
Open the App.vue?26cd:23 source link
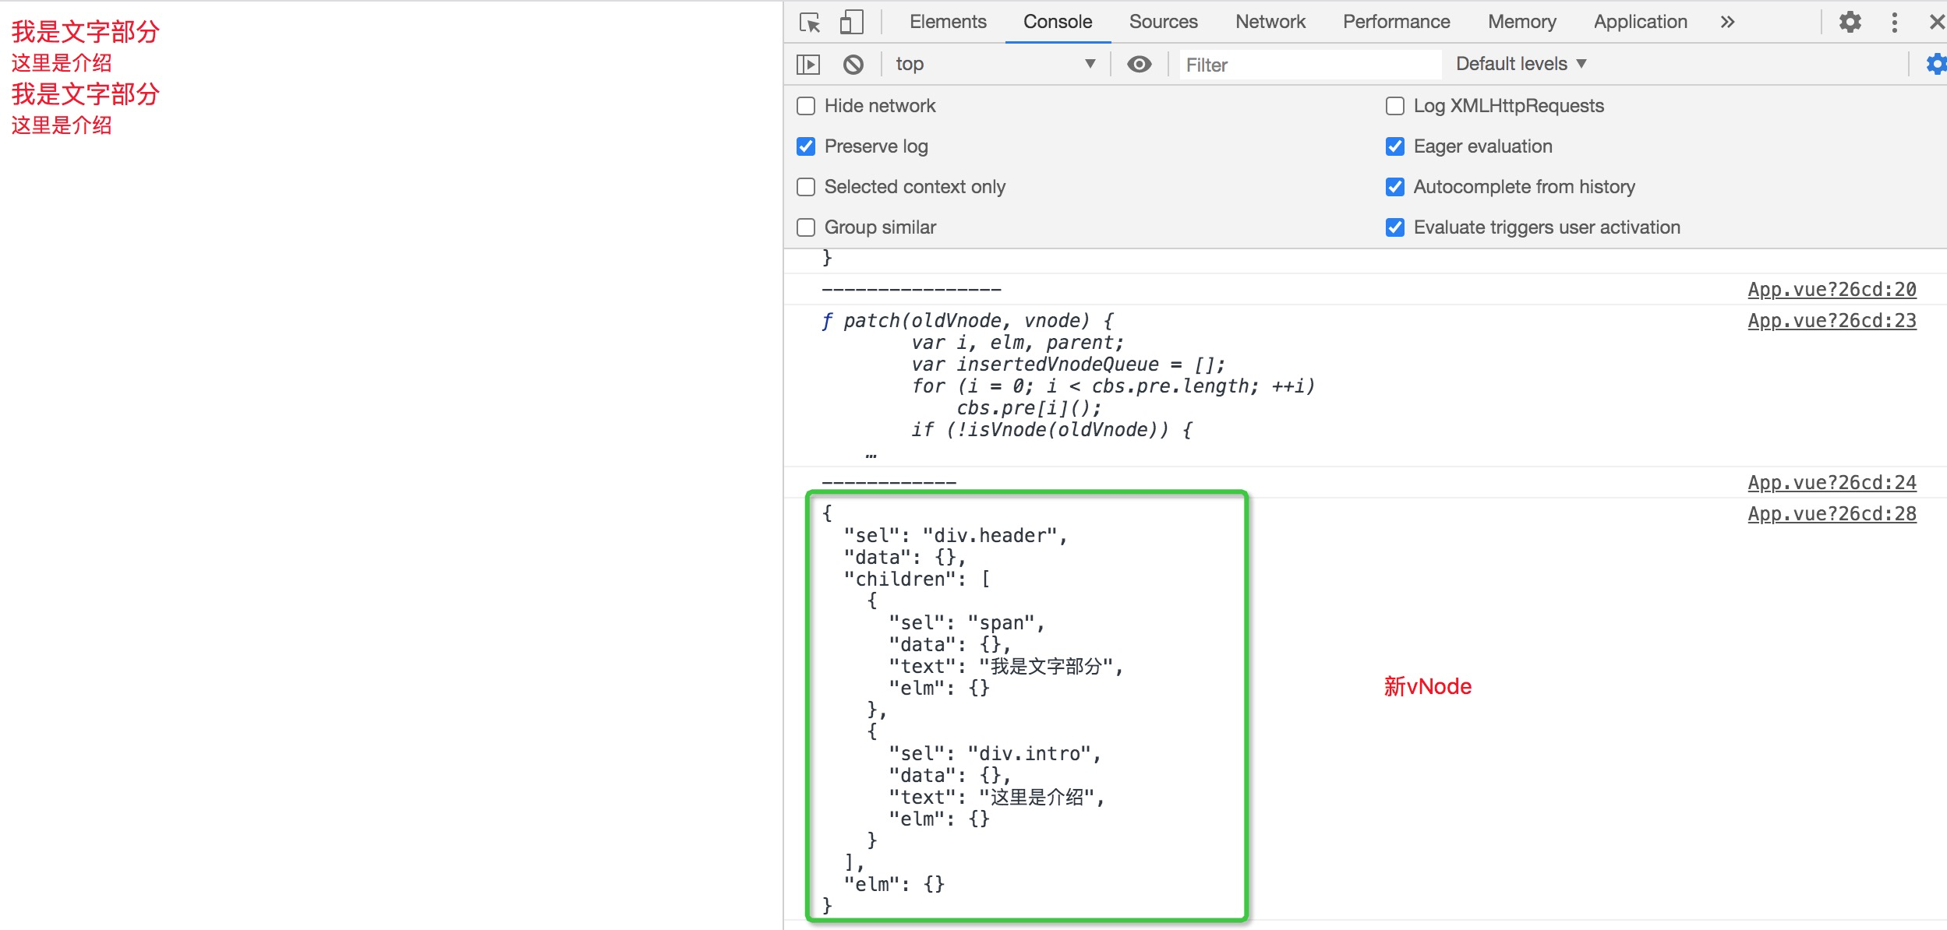[1831, 321]
